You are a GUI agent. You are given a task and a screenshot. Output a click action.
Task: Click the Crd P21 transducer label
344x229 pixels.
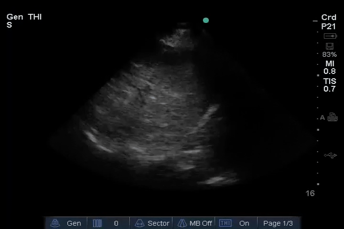tap(329, 22)
